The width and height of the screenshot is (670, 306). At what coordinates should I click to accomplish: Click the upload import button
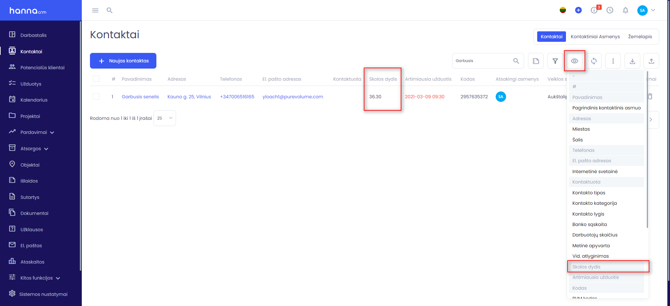click(x=651, y=61)
